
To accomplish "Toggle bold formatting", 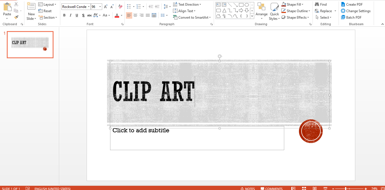I will point(64,15).
